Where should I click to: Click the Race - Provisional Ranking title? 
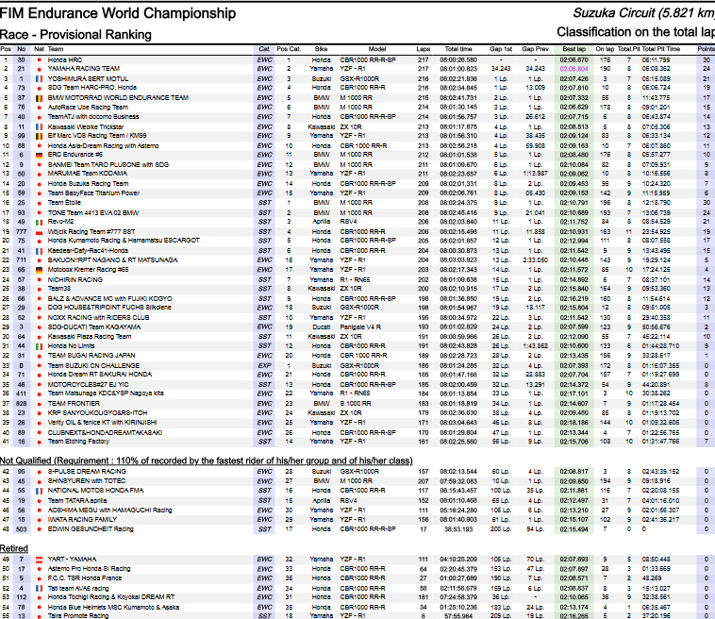[x=75, y=35]
